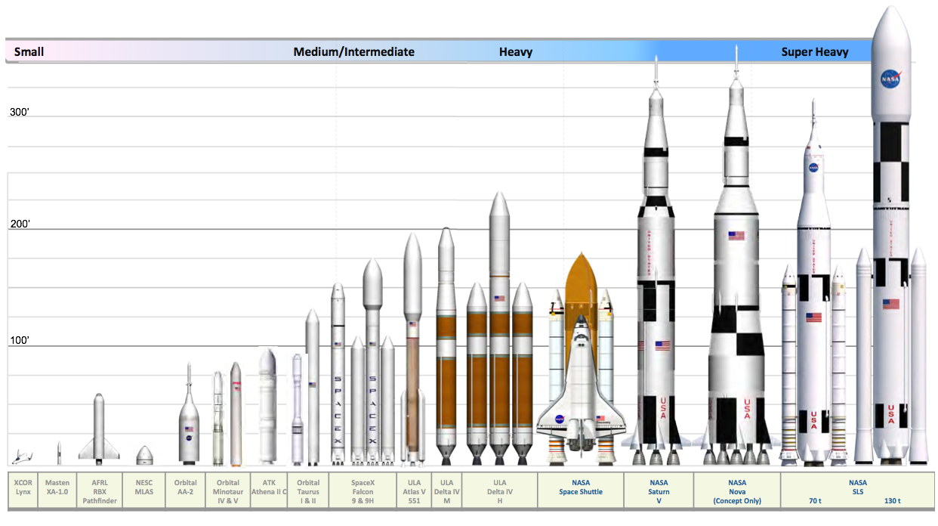Open the NASA Saturn V label tab

pos(659,490)
